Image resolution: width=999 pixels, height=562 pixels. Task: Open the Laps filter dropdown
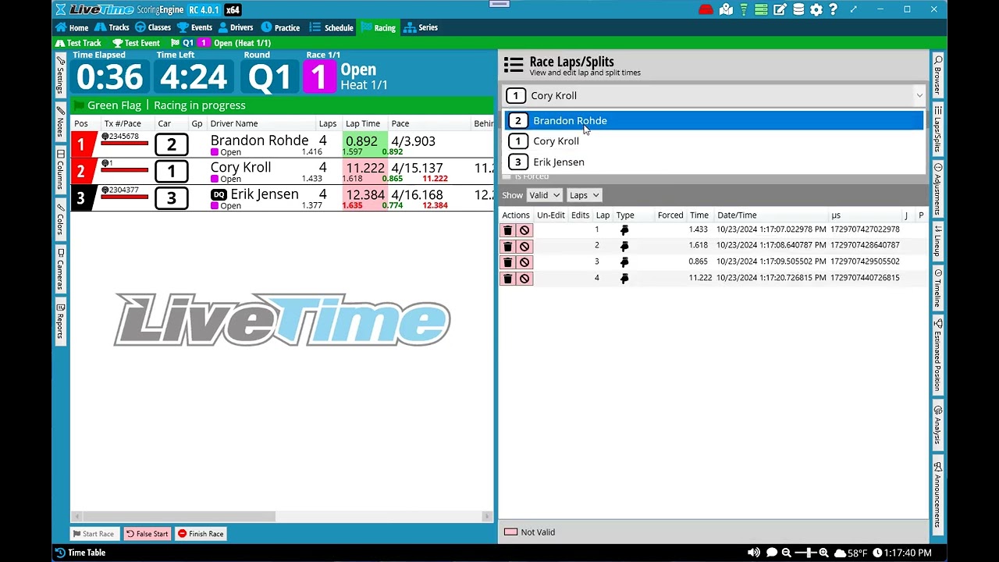pyautogui.click(x=584, y=195)
